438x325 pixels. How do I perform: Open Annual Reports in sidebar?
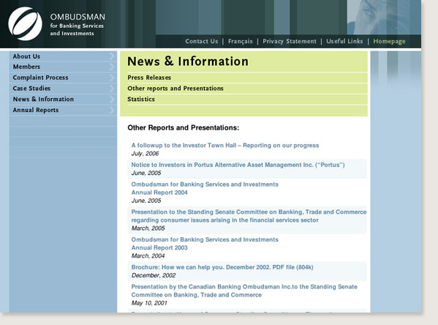tap(36, 111)
